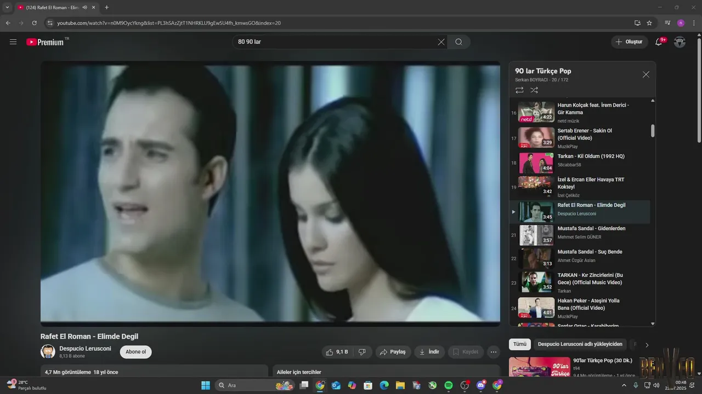Open File Explorer from the taskbar

pyautogui.click(x=400, y=385)
